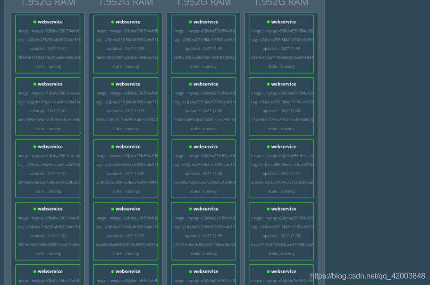Screen dimensions: 430x285
Task: Click state running in container c72233b9ac3c
Action: click(203, 254)
